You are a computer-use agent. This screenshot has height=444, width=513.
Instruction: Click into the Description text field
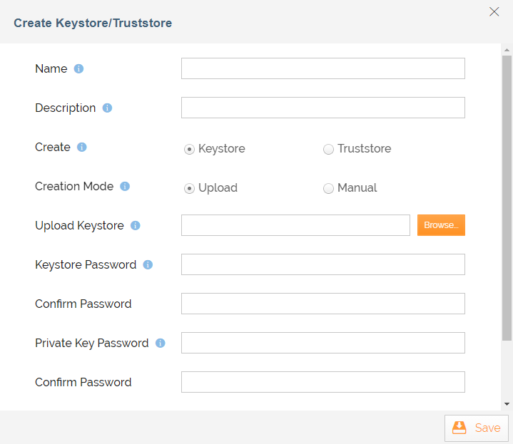[x=322, y=108]
